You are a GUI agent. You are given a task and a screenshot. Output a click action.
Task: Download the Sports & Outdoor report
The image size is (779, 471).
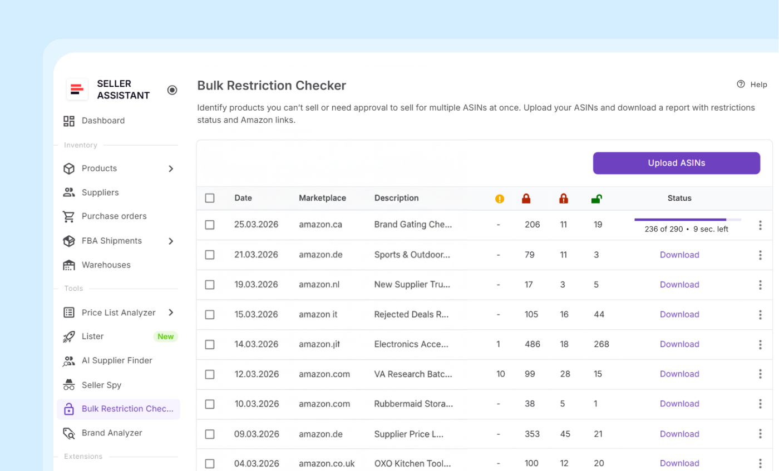coord(679,255)
